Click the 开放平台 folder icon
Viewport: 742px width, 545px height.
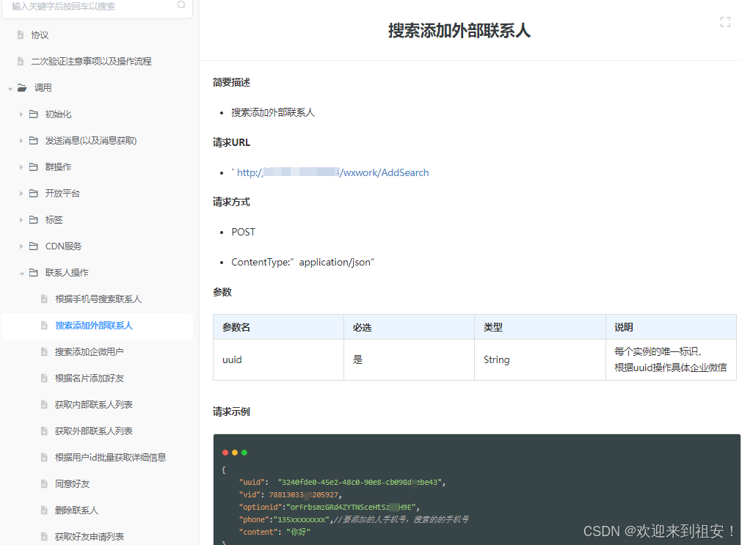click(34, 193)
